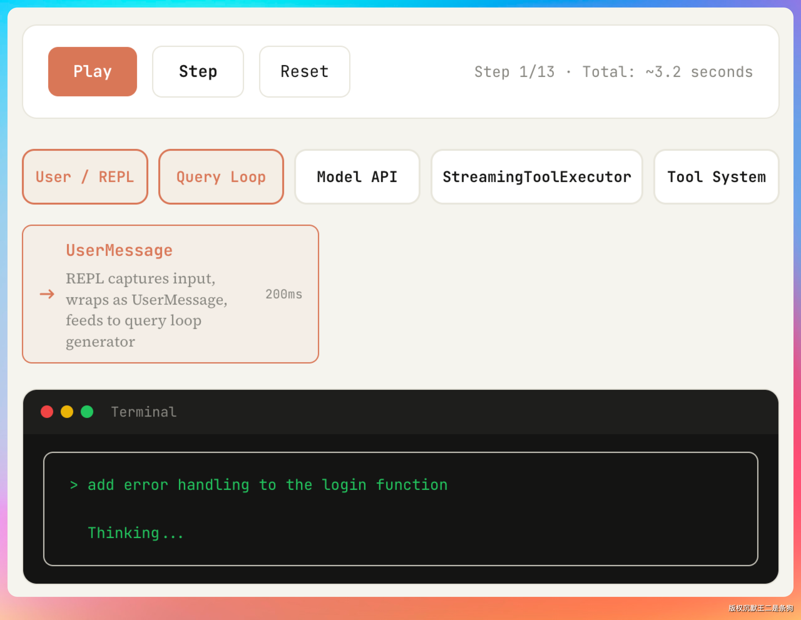Screen dimensions: 801x620
Task: Click the REPL captures input description
Action: pos(147,310)
